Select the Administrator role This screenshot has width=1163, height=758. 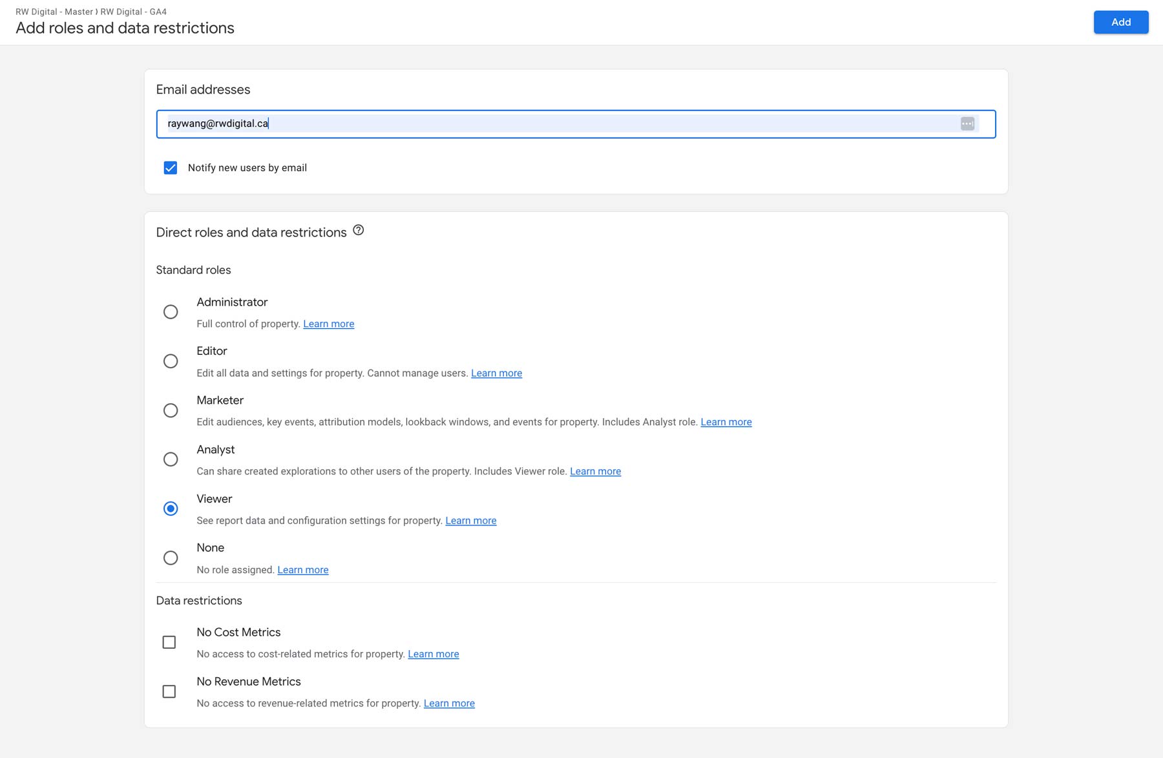tap(171, 312)
